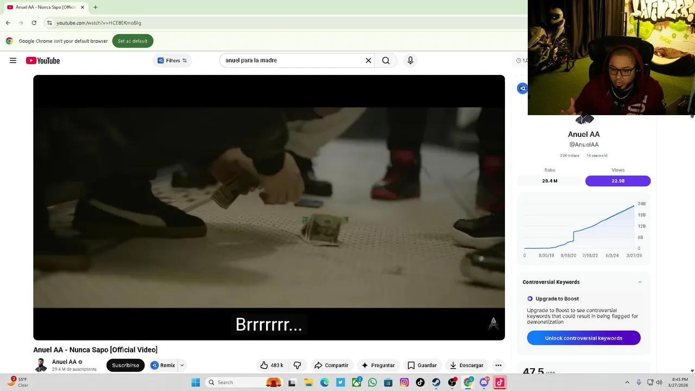This screenshot has width=695, height=391.
Task: Open File Explorer from the taskbar
Action: click(x=308, y=382)
